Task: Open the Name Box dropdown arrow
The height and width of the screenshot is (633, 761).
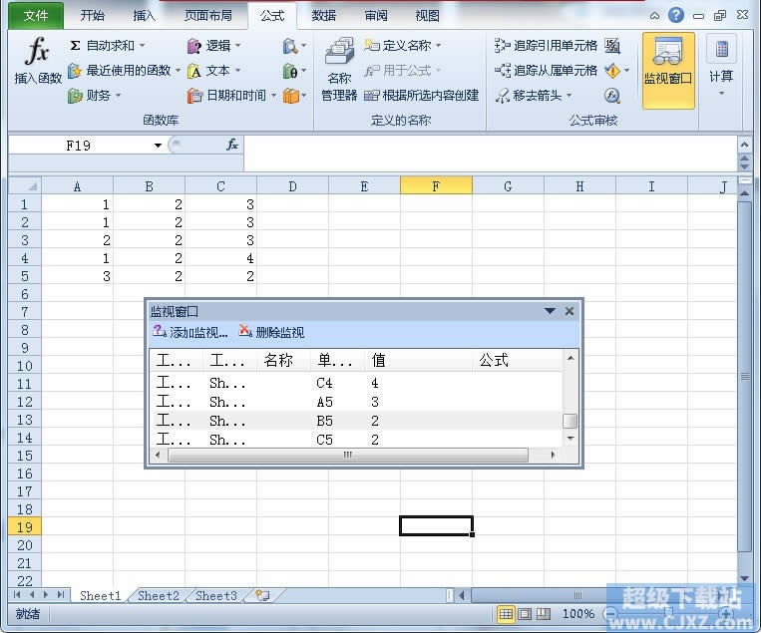Action: [158, 146]
